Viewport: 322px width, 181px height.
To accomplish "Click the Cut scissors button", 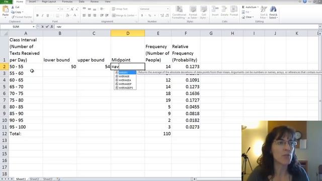I will point(16,7).
